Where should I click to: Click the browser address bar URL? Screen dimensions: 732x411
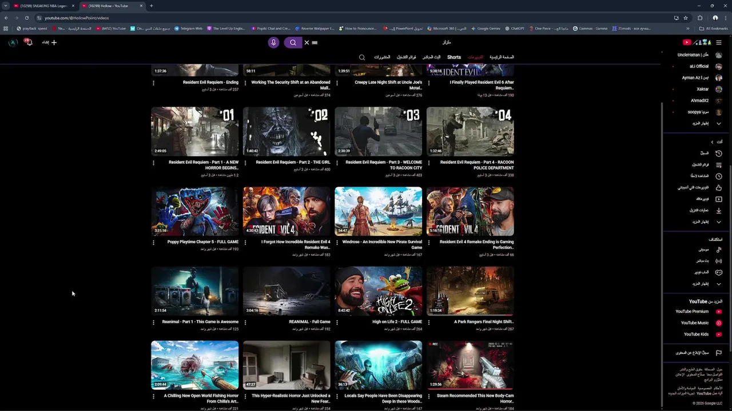point(77,18)
